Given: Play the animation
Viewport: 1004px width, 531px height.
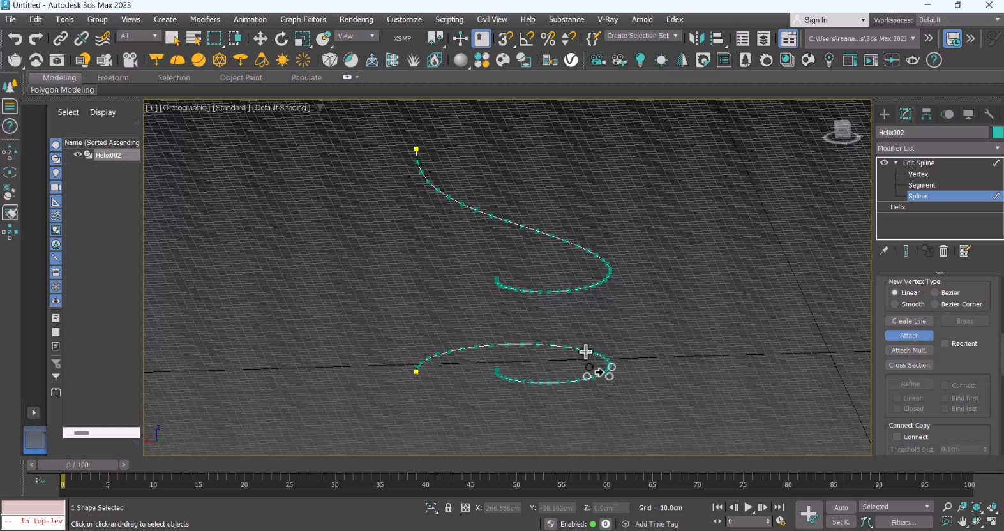Looking at the screenshot, I should click(x=748, y=507).
